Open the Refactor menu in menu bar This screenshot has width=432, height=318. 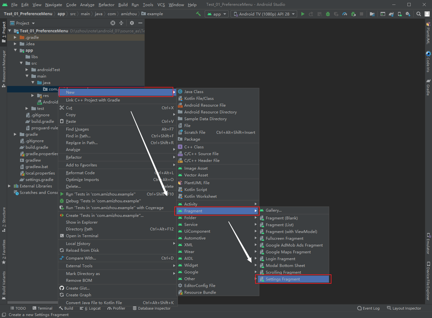click(x=106, y=5)
